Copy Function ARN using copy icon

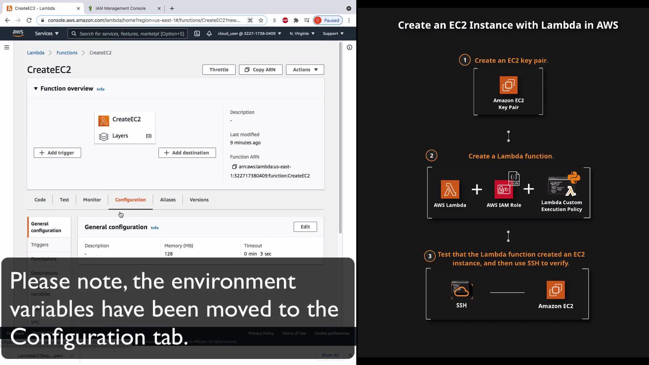[x=234, y=167]
